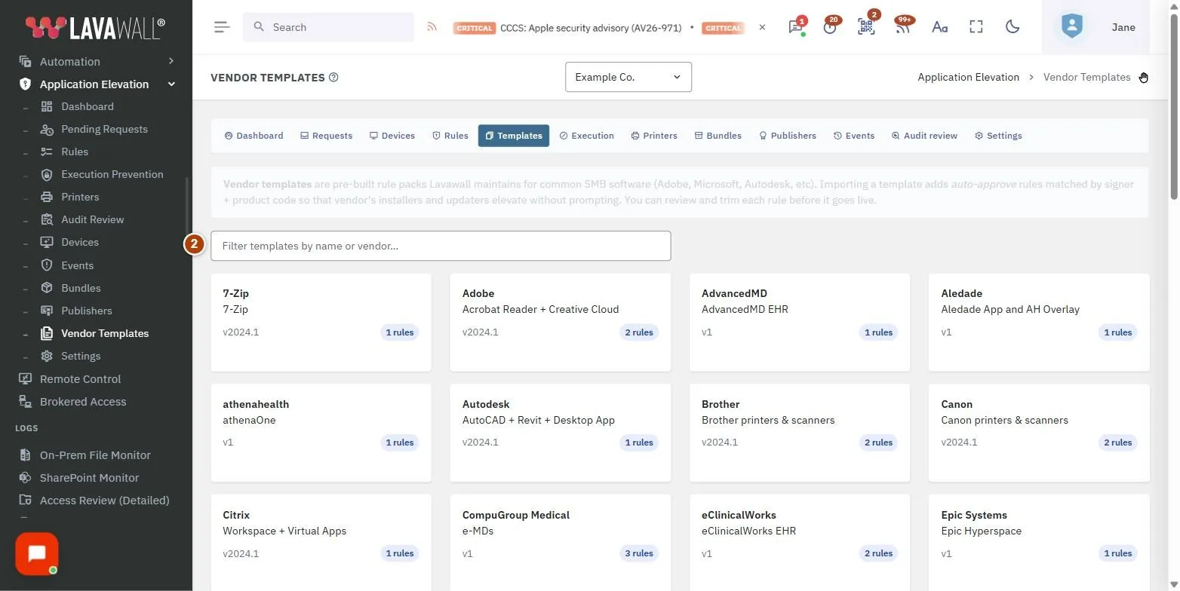Open the feed icon with badge 99+
This screenshot has width=1180, height=591.
coord(902,27)
